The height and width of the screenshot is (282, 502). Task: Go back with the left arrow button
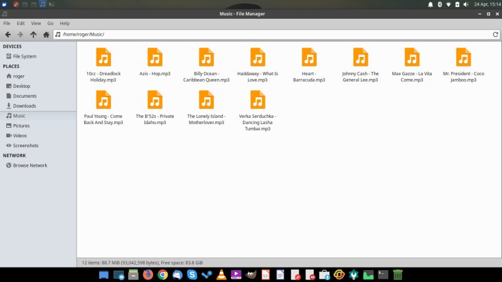pos(8,34)
